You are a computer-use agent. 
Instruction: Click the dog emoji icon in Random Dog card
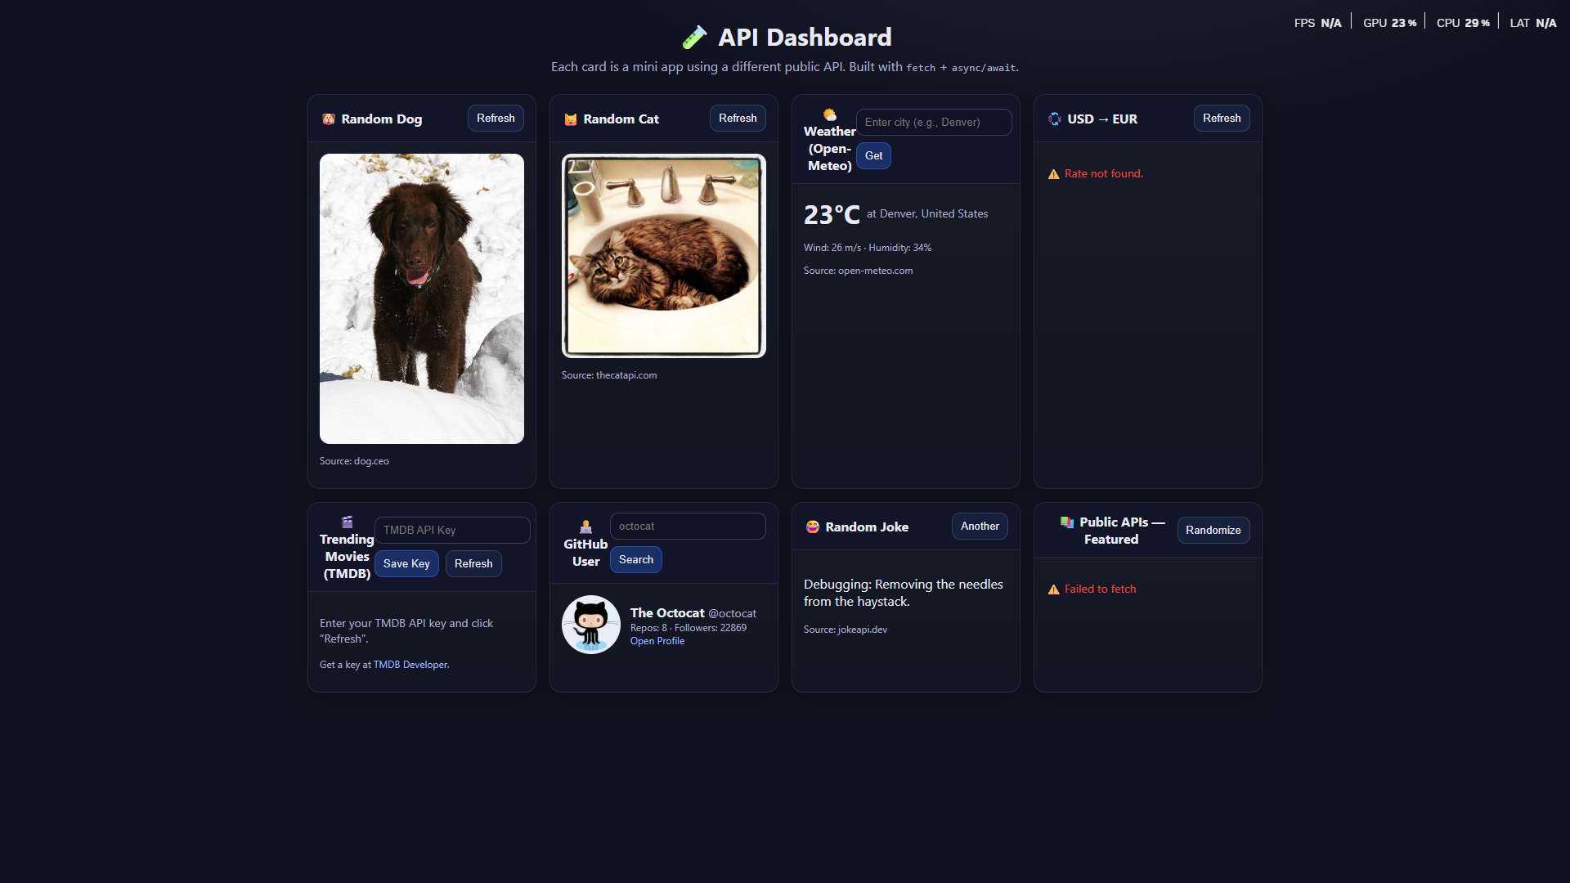click(x=329, y=119)
